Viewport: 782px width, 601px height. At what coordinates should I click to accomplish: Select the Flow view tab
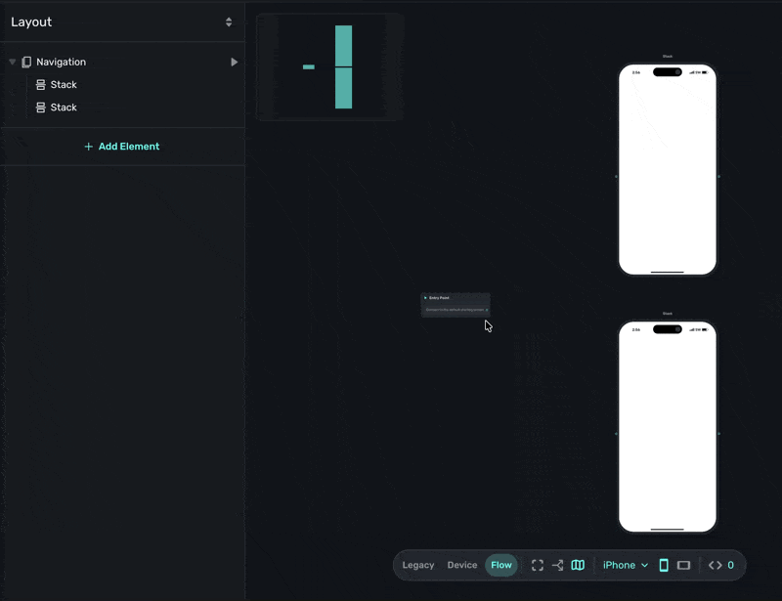501,565
